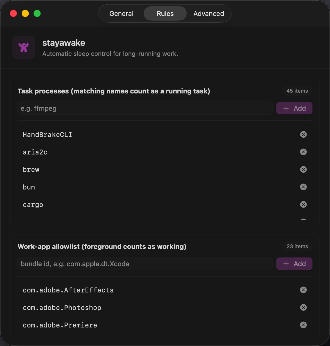This screenshot has height=346, width=330.
Task: Switch to the General tab
Action: click(121, 13)
